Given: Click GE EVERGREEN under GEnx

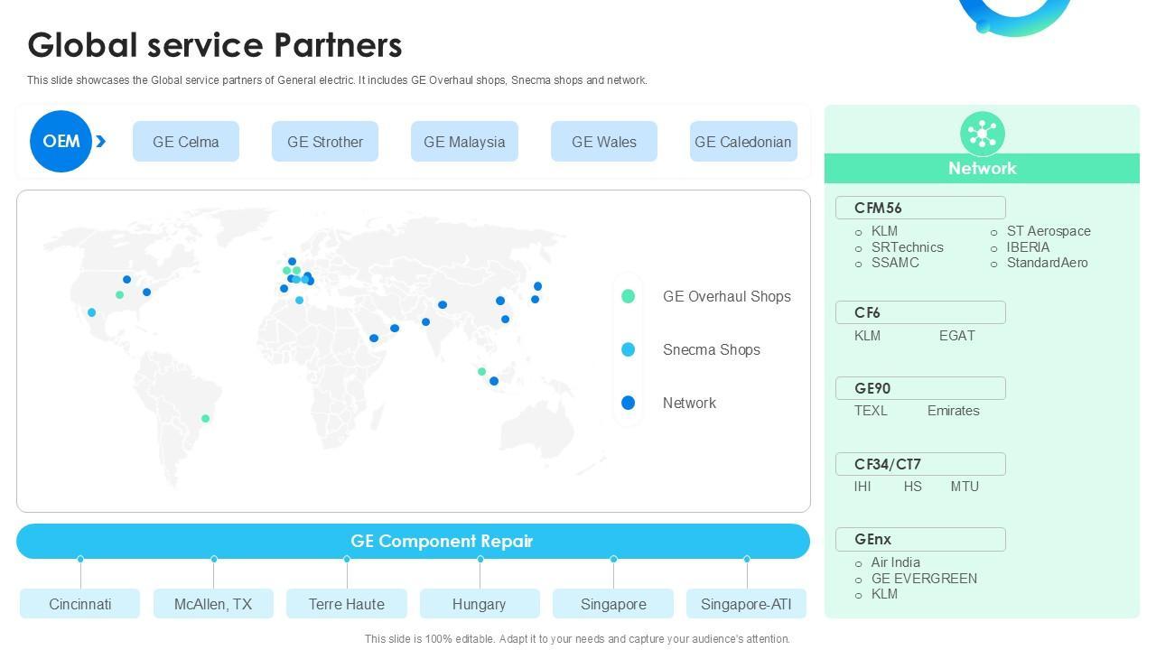Looking at the screenshot, I should [924, 579].
